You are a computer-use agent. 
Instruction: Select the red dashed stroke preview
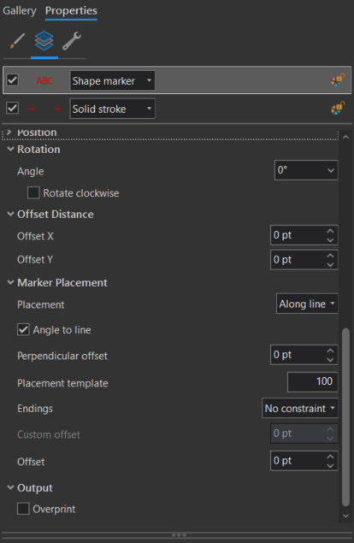coord(44,109)
